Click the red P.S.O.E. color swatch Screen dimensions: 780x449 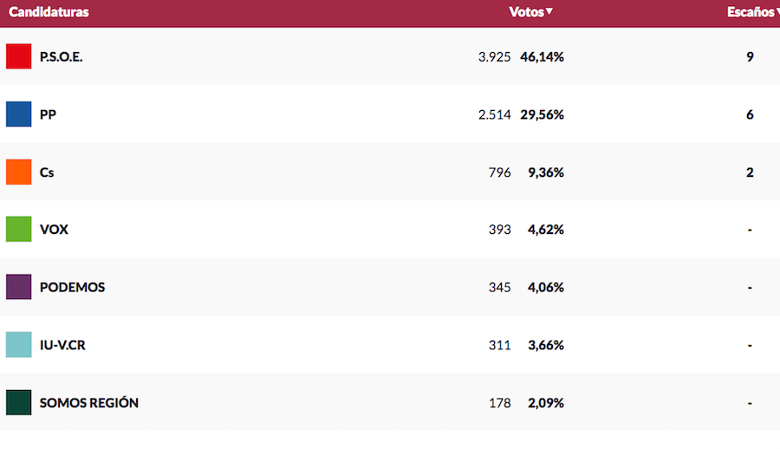[x=18, y=56]
